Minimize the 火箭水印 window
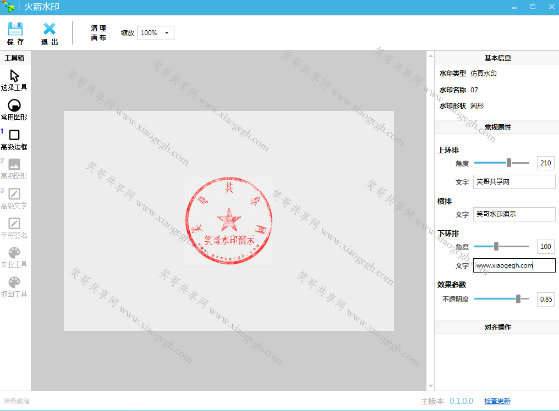This screenshot has height=411, width=559. pyautogui.click(x=514, y=7)
